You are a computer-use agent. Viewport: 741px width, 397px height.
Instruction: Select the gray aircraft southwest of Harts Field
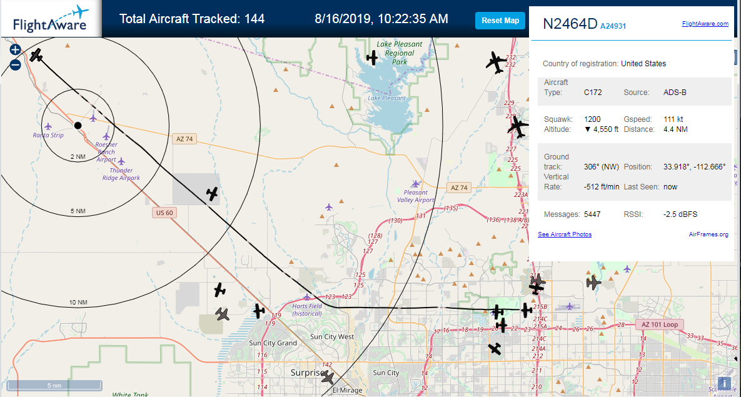[222, 314]
